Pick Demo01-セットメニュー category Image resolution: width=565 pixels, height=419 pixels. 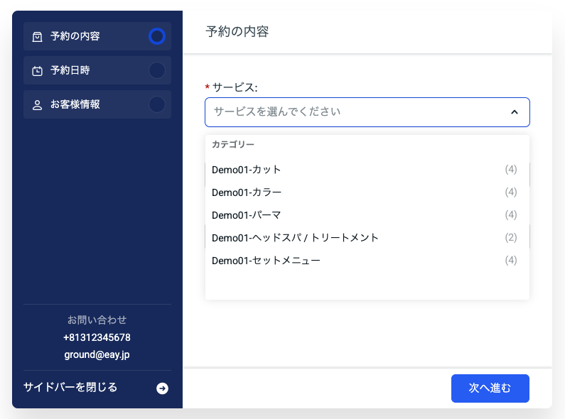(266, 261)
